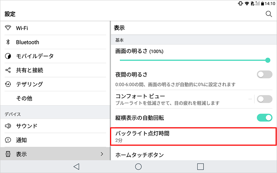Click the sound speaker icon

click(8, 126)
